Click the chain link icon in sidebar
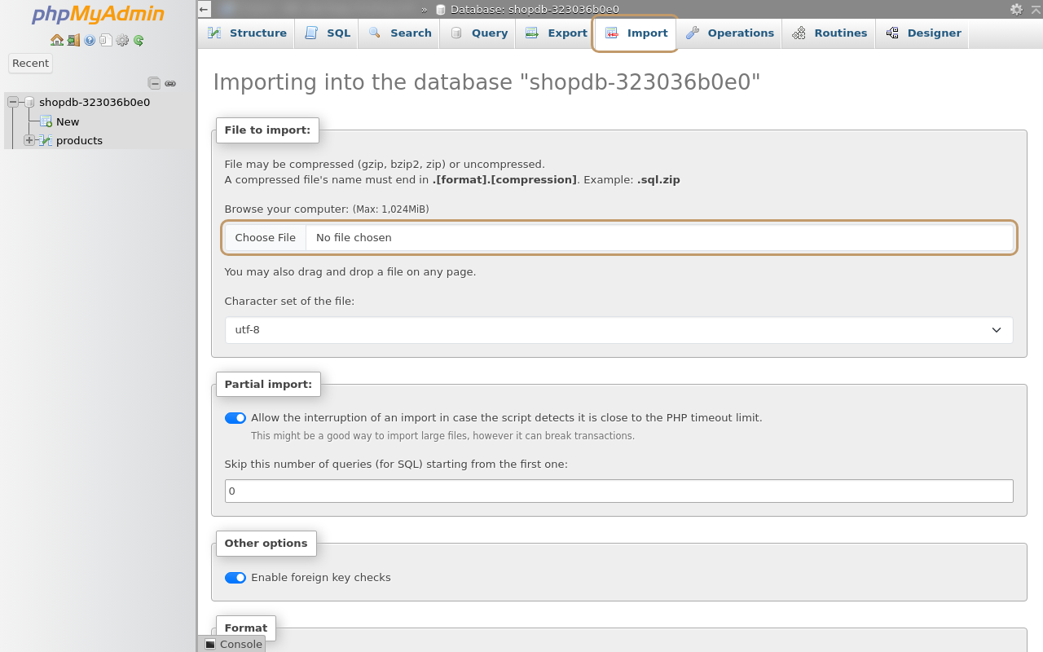The width and height of the screenshot is (1043, 652). click(x=170, y=83)
